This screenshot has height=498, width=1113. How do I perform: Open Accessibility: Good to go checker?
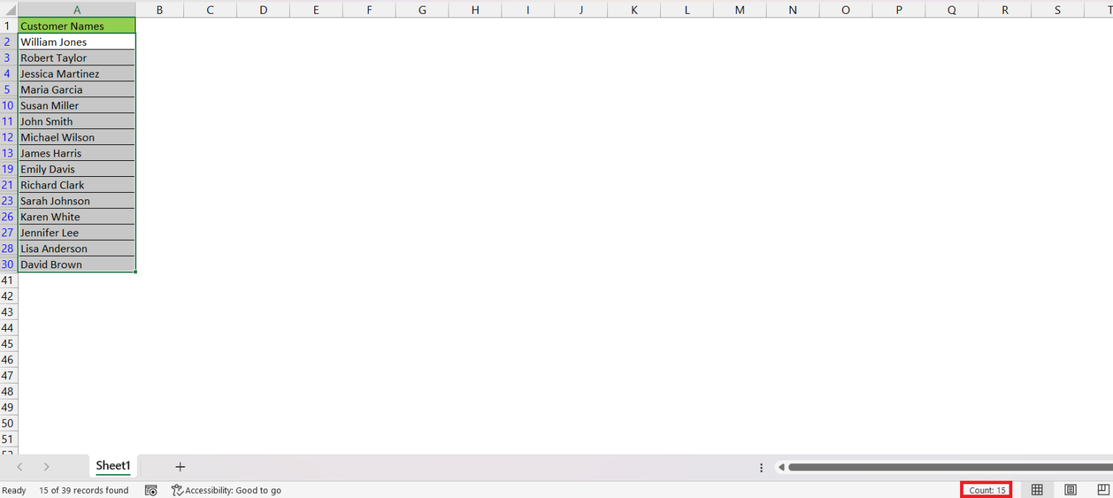(226, 491)
